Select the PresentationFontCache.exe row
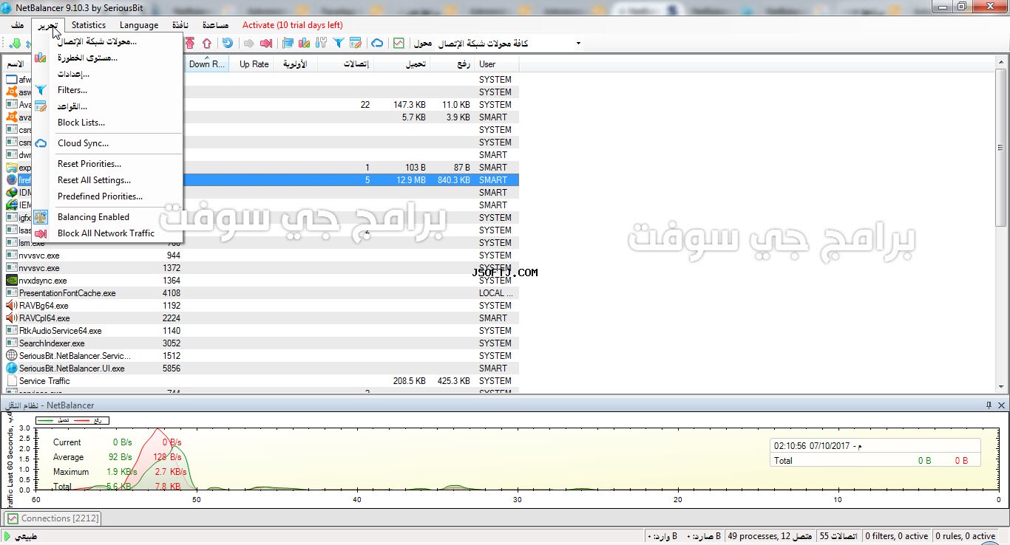 click(x=260, y=293)
